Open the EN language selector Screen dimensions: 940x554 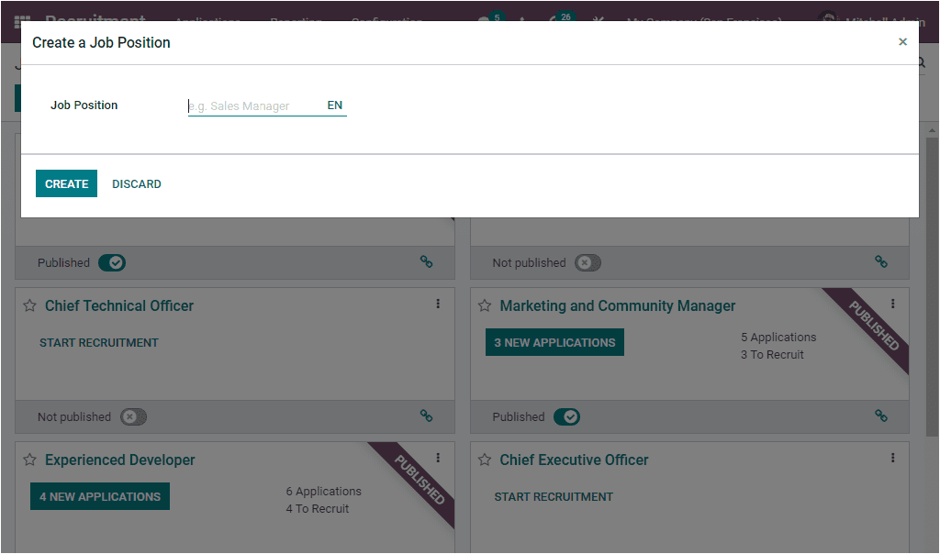pos(334,105)
